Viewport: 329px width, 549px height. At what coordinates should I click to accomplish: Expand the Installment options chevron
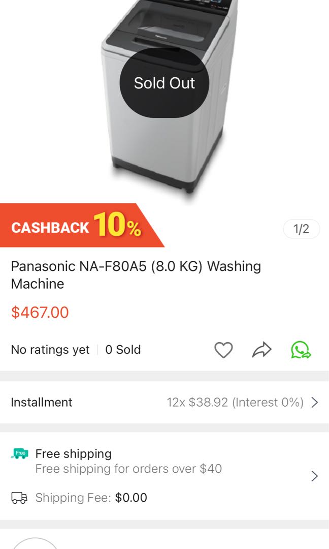[x=315, y=402]
